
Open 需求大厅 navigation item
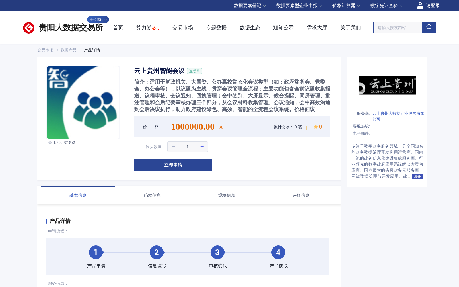click(x=317, y=28)
